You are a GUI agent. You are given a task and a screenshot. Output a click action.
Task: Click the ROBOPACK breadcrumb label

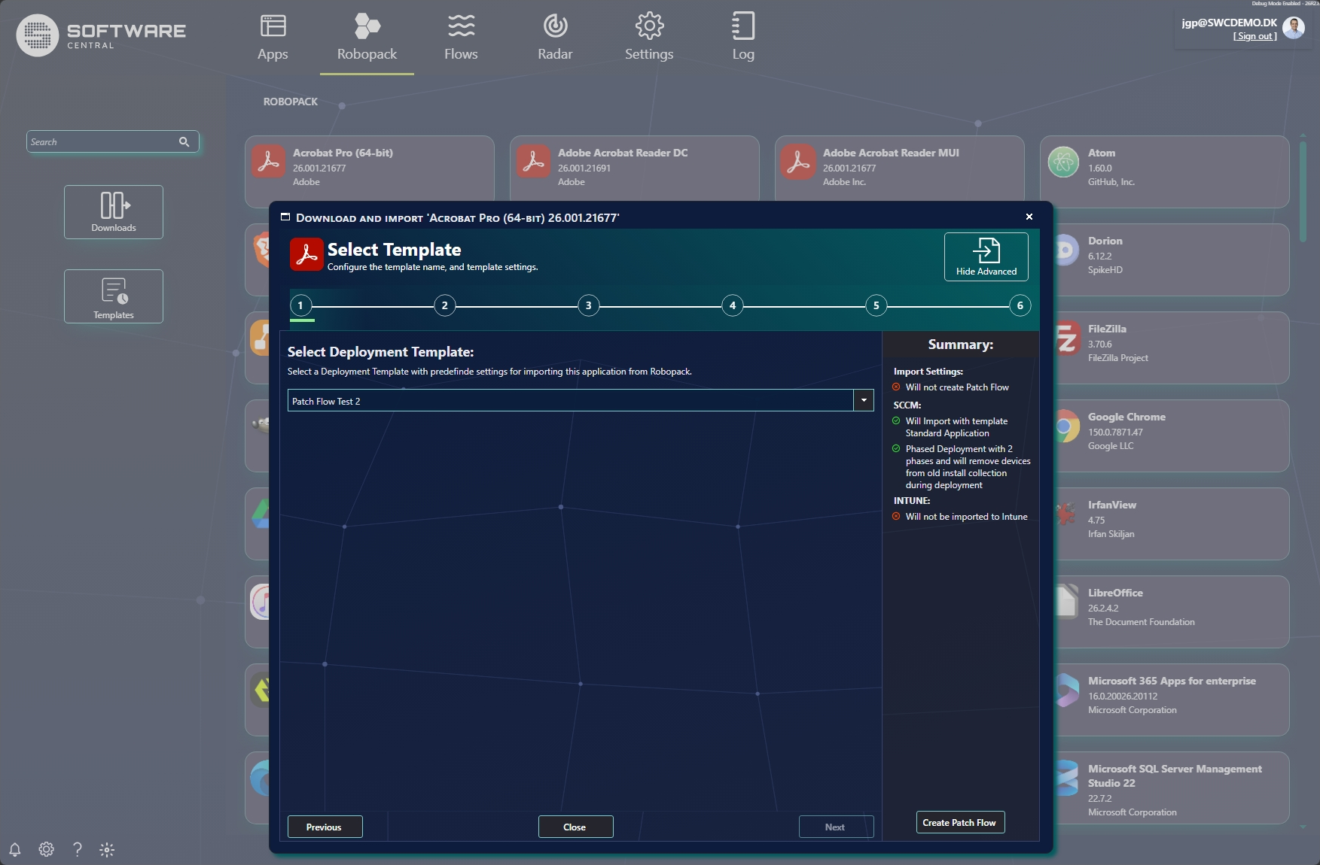tap(291, 102)
